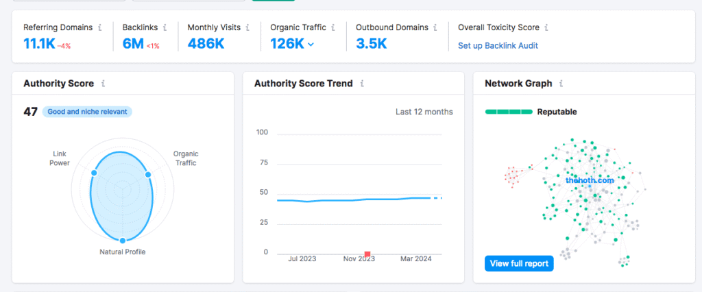Open info icon for Authority Score Trend

coord(362,84)
